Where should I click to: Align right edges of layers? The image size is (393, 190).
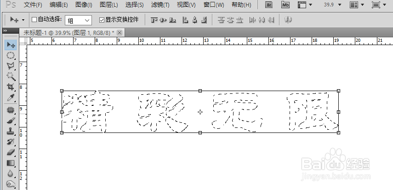204,20
